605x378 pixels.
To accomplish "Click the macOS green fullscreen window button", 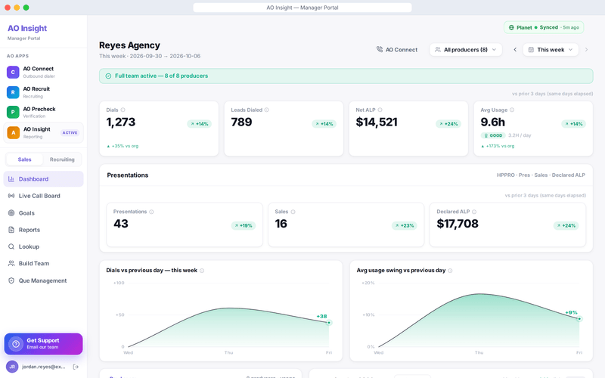I will (x=26, y=8).
